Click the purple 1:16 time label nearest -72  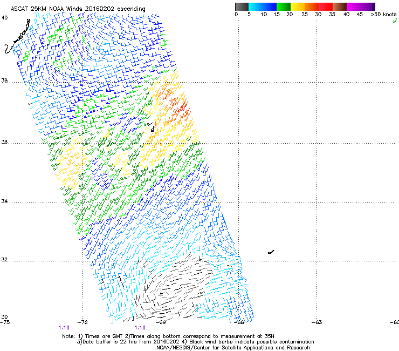click(64, 328)
